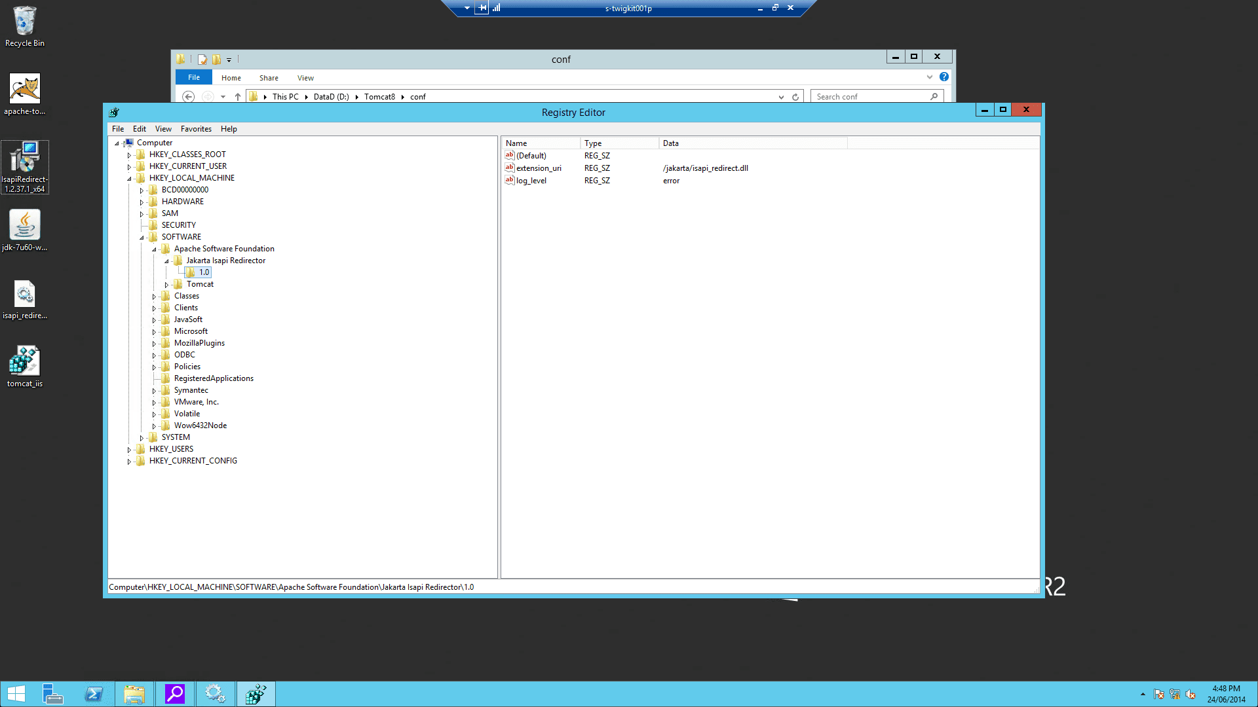Image resolution: width=1258 pixels, height=707 pixels.
Task: Select the SECURITY registry key
Action: 178,225
